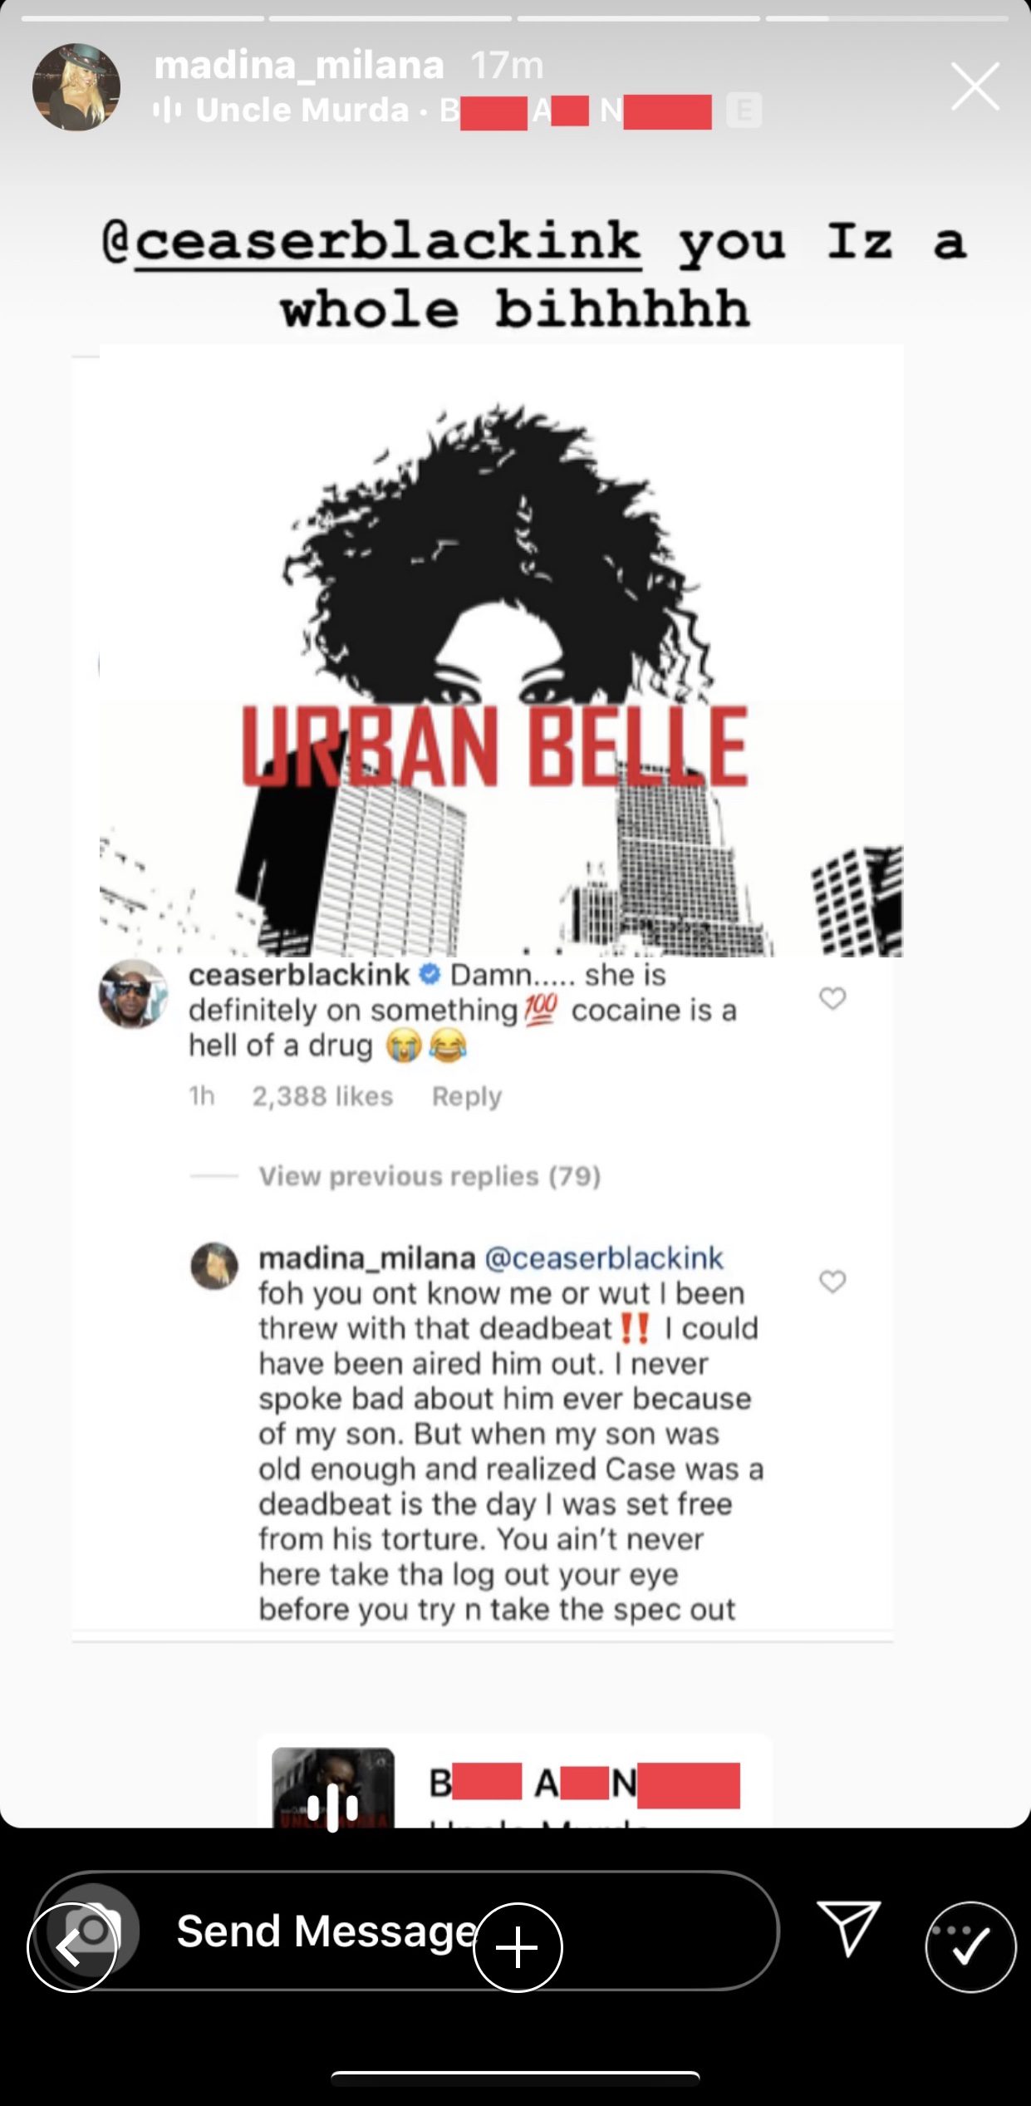Open madina_milana's small avatar beside the reply
Screen dimensions: 1031x2106
[214, 1266]
